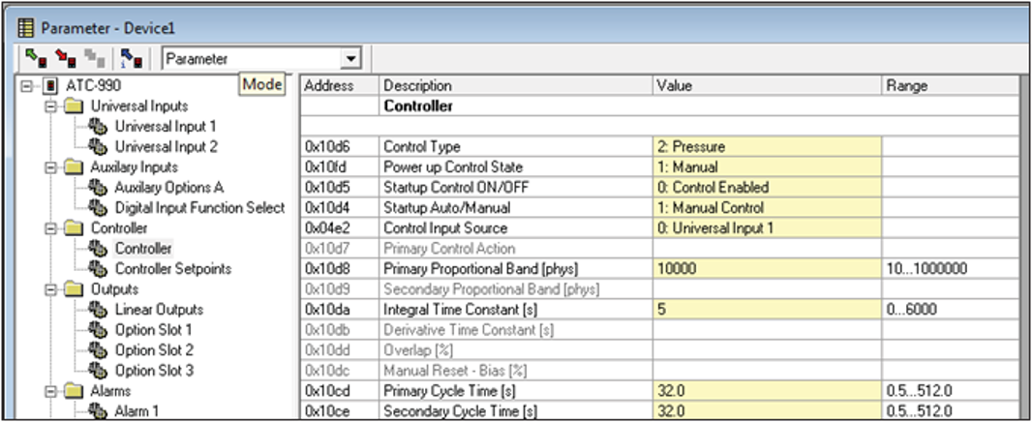This screenshot has height=422, width=1032.
Task: Collapse the ATC-990 root node
Action: [x=26, y=85]
